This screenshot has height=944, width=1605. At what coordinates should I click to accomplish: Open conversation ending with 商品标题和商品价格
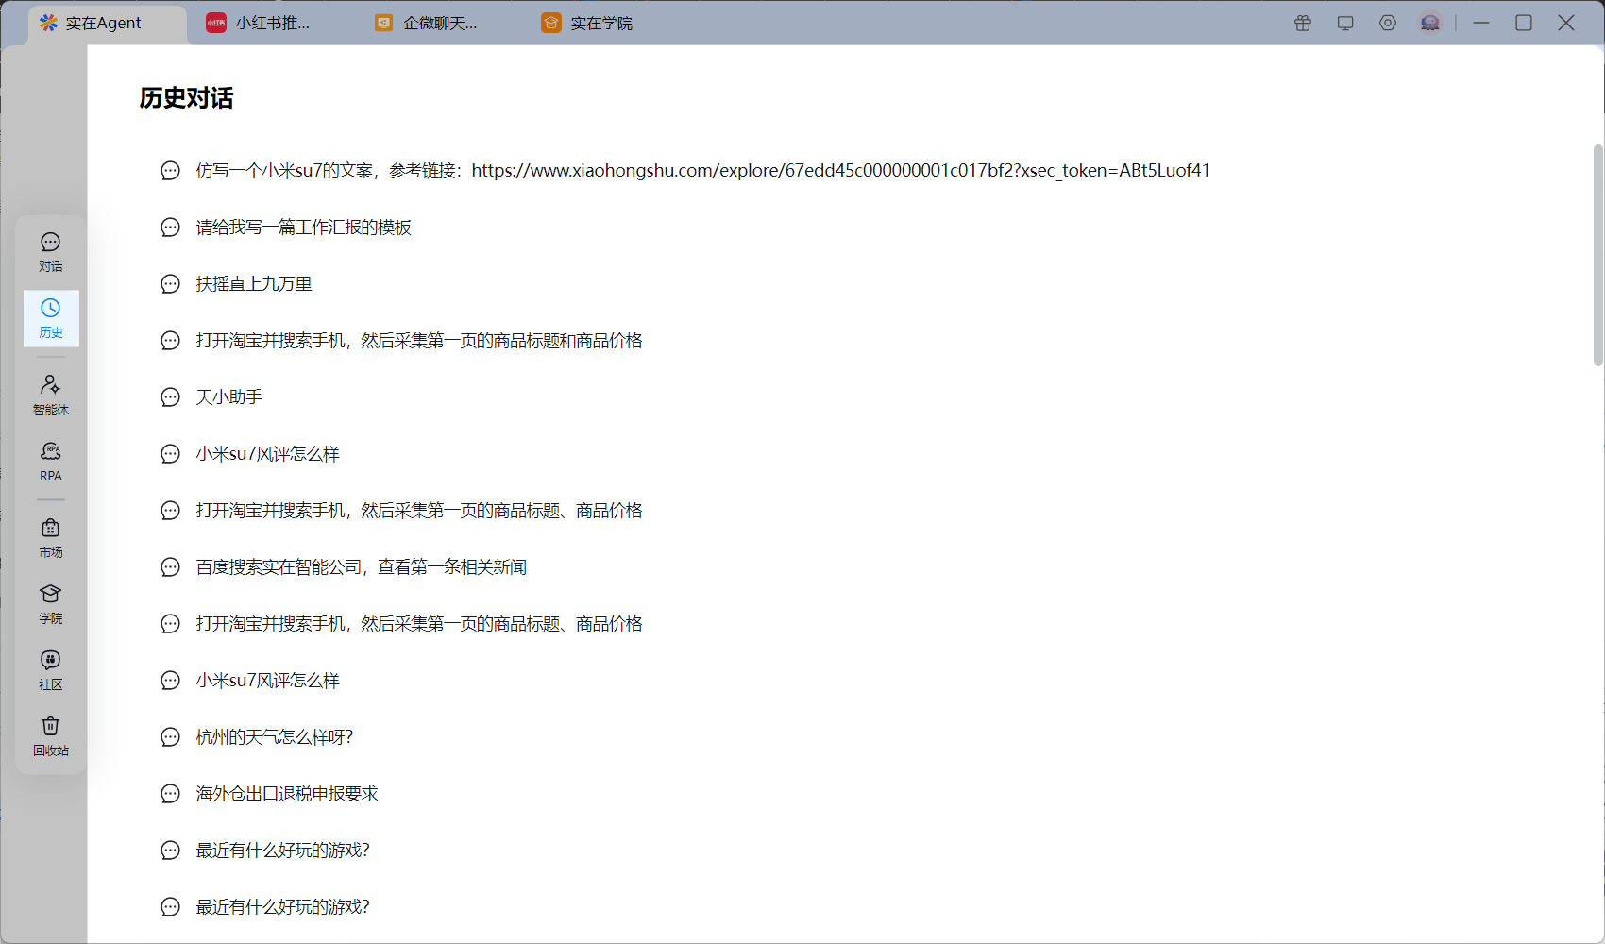[x=419, y=341]
